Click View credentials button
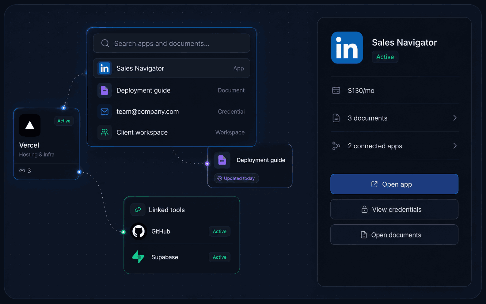Viewport: 486px width, 304px height. (x=394, y=209)
